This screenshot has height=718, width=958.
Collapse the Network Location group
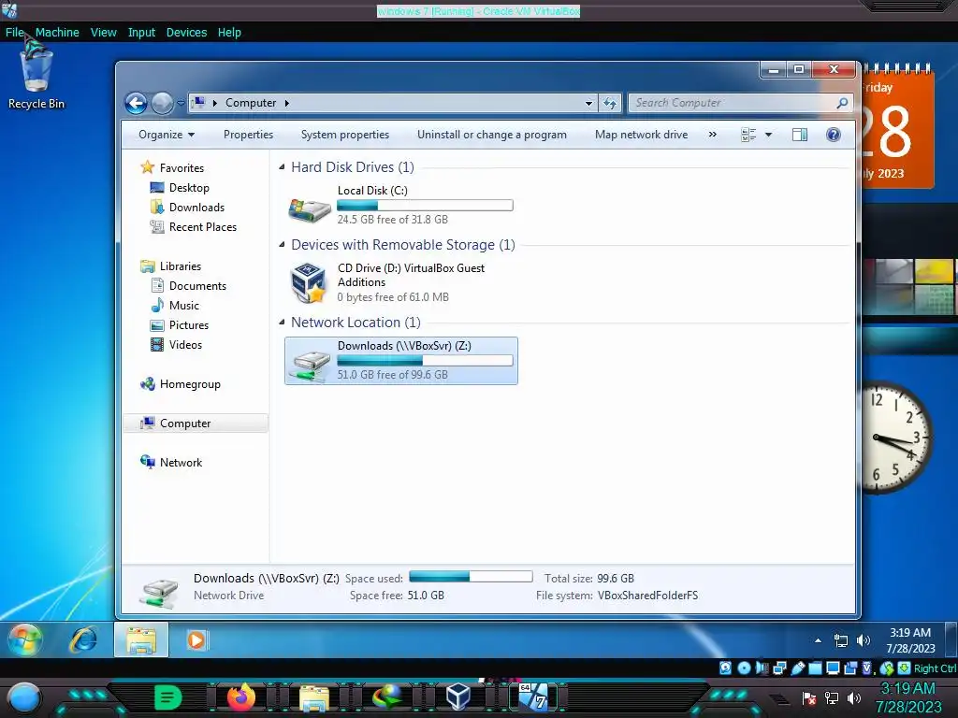point(282,322)
